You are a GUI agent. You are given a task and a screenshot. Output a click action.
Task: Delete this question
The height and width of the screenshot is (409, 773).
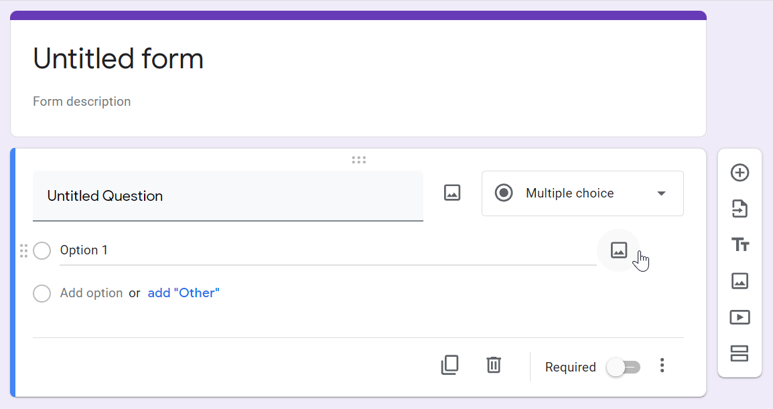(494, 365)
